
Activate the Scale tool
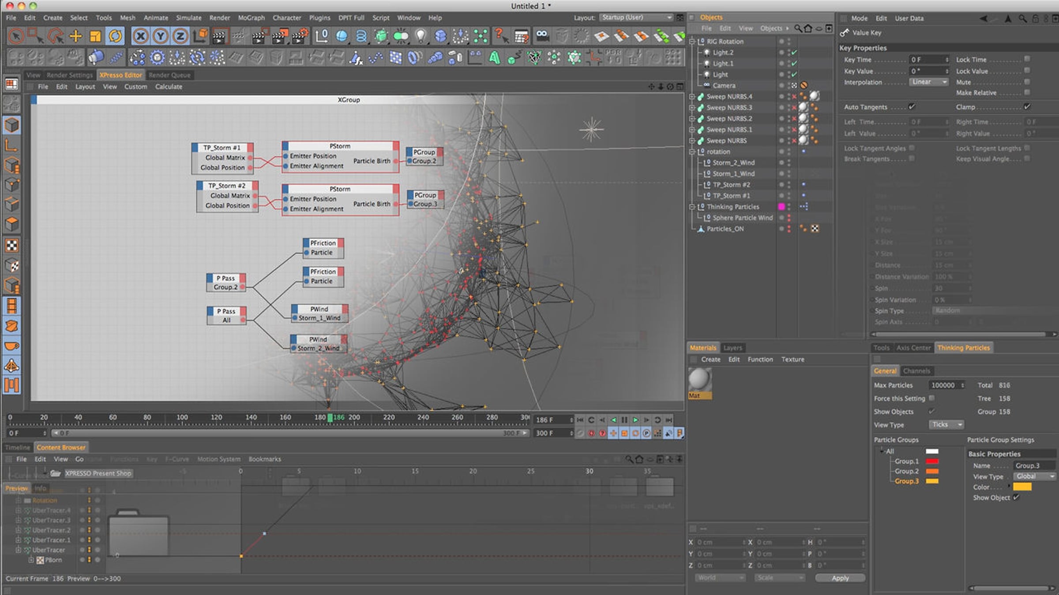click(x=95, y=36)
